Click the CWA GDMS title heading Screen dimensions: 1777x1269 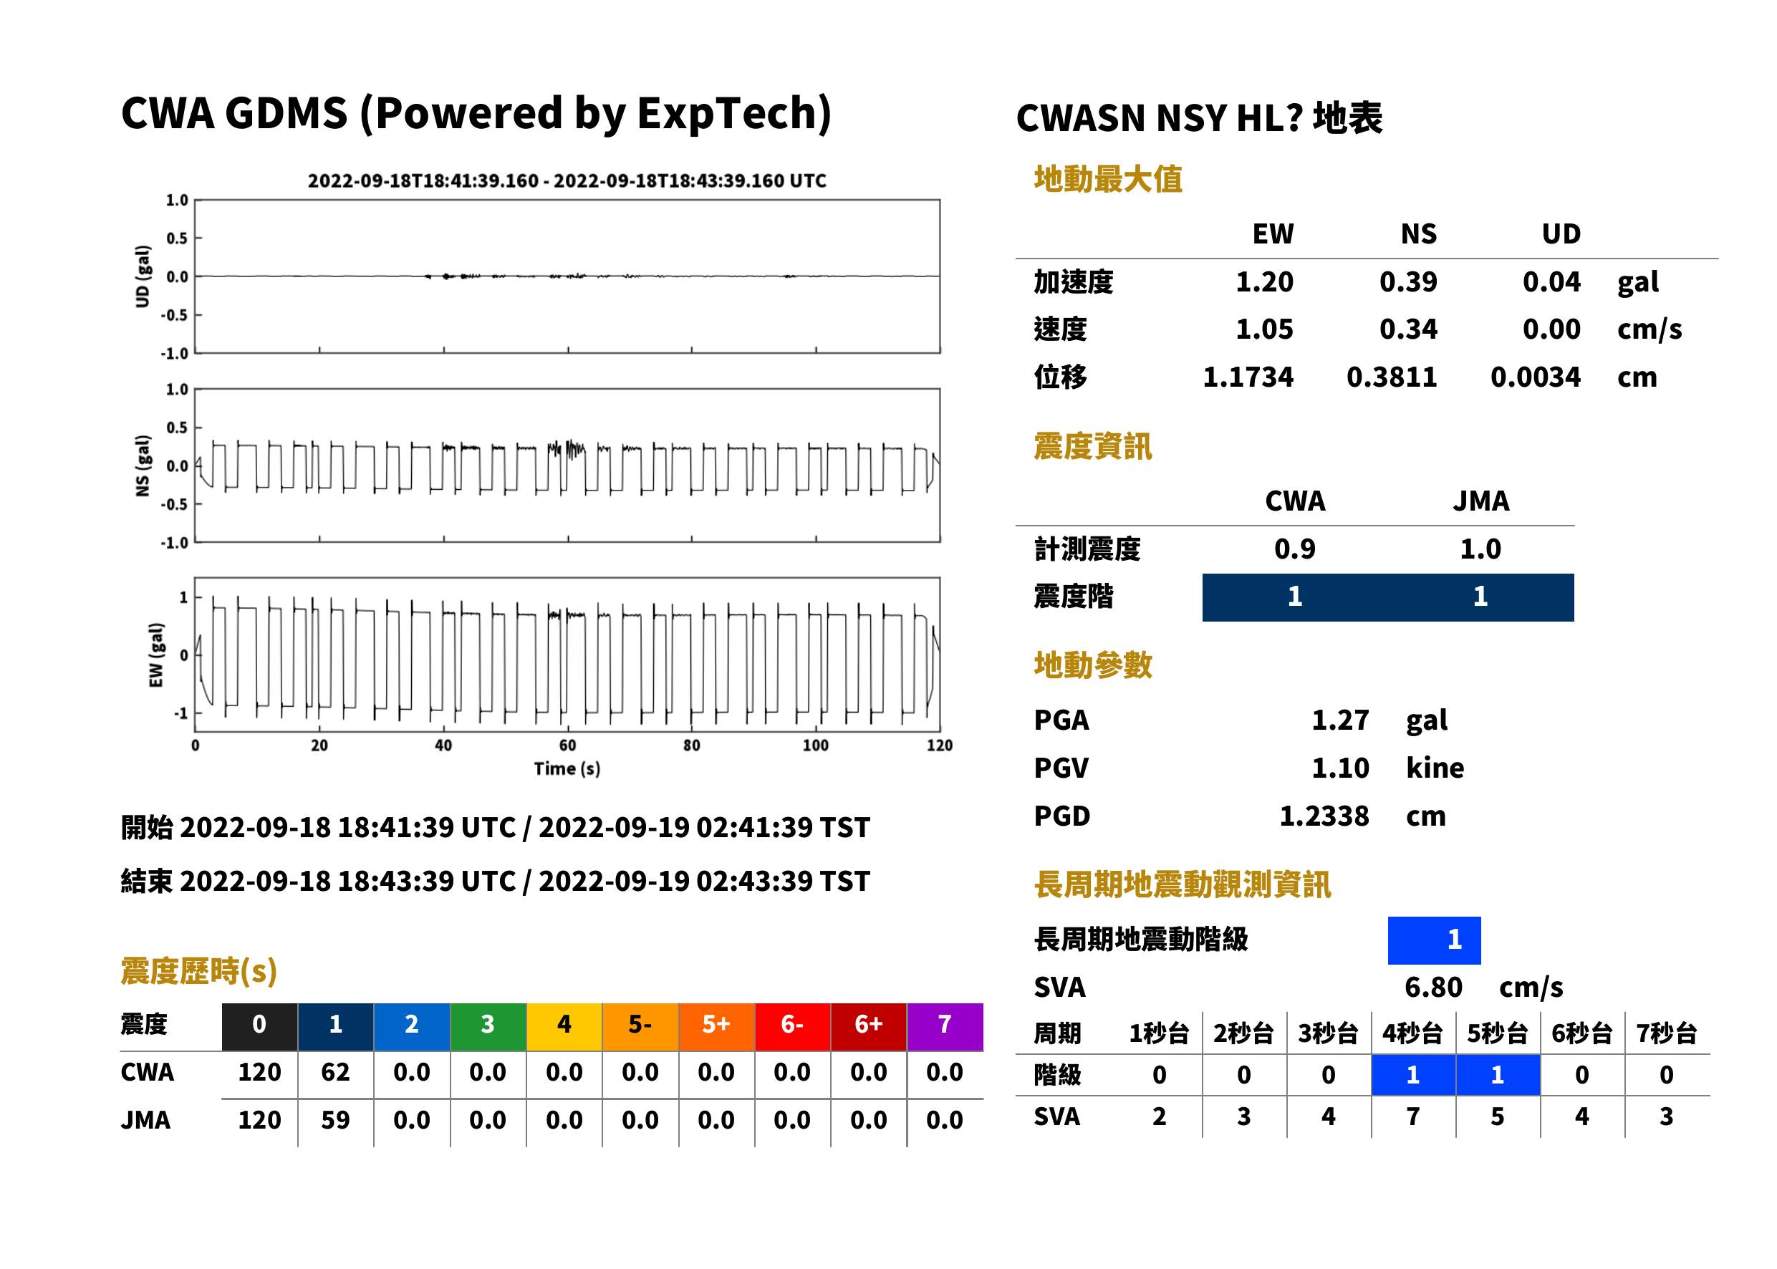(476, 114)
